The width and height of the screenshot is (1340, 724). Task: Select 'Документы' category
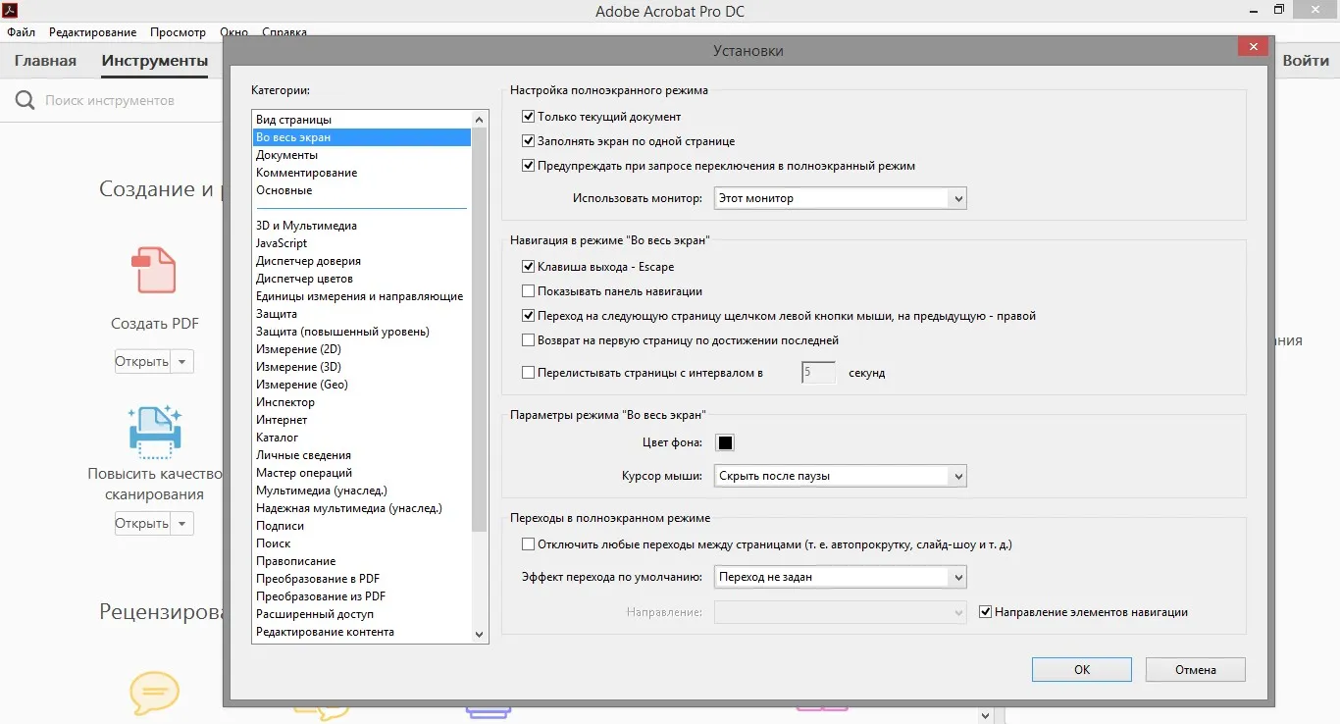coord(362,155)
